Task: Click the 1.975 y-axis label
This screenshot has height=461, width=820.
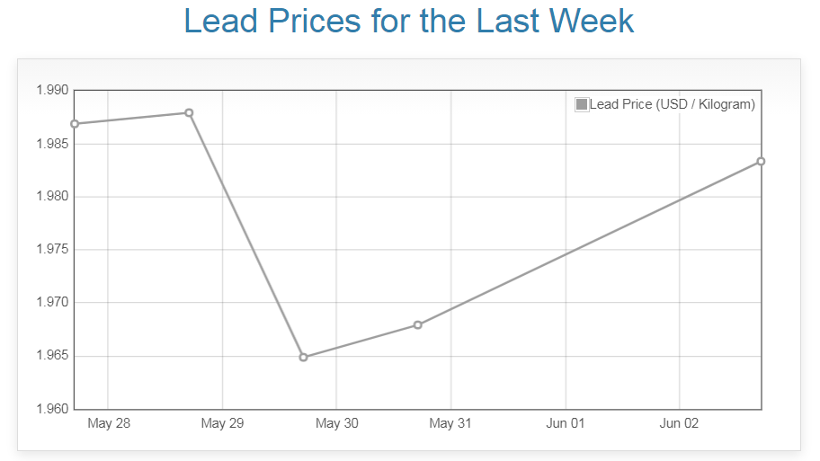Action: [52, 250]
